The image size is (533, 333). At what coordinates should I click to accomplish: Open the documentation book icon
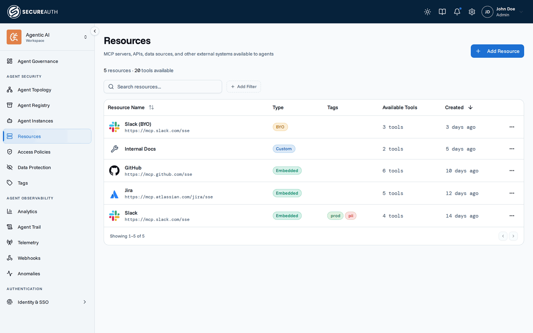442,12
